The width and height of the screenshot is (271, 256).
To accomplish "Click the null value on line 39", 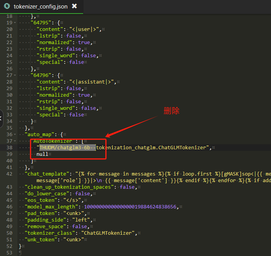I will [x=42, y=154].
